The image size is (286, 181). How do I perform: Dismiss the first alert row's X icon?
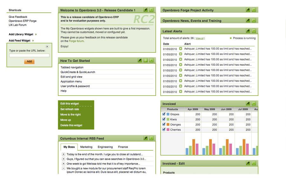pos(180,49)
